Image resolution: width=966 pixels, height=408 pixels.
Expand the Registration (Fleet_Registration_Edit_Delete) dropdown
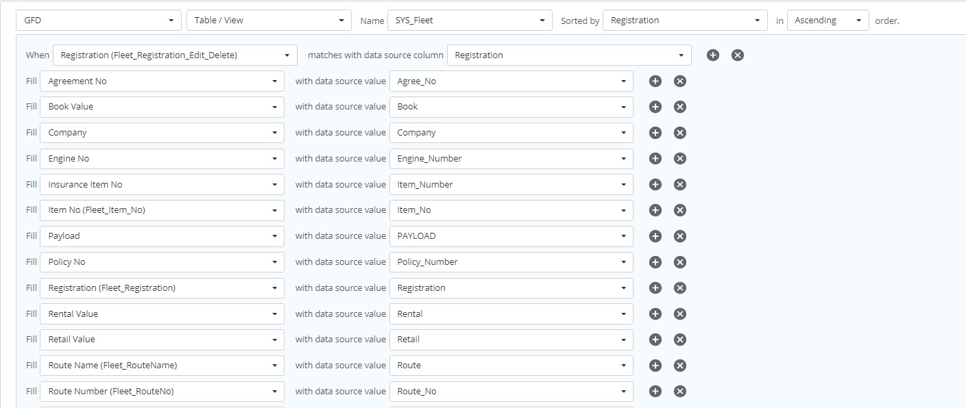[175, 55]
